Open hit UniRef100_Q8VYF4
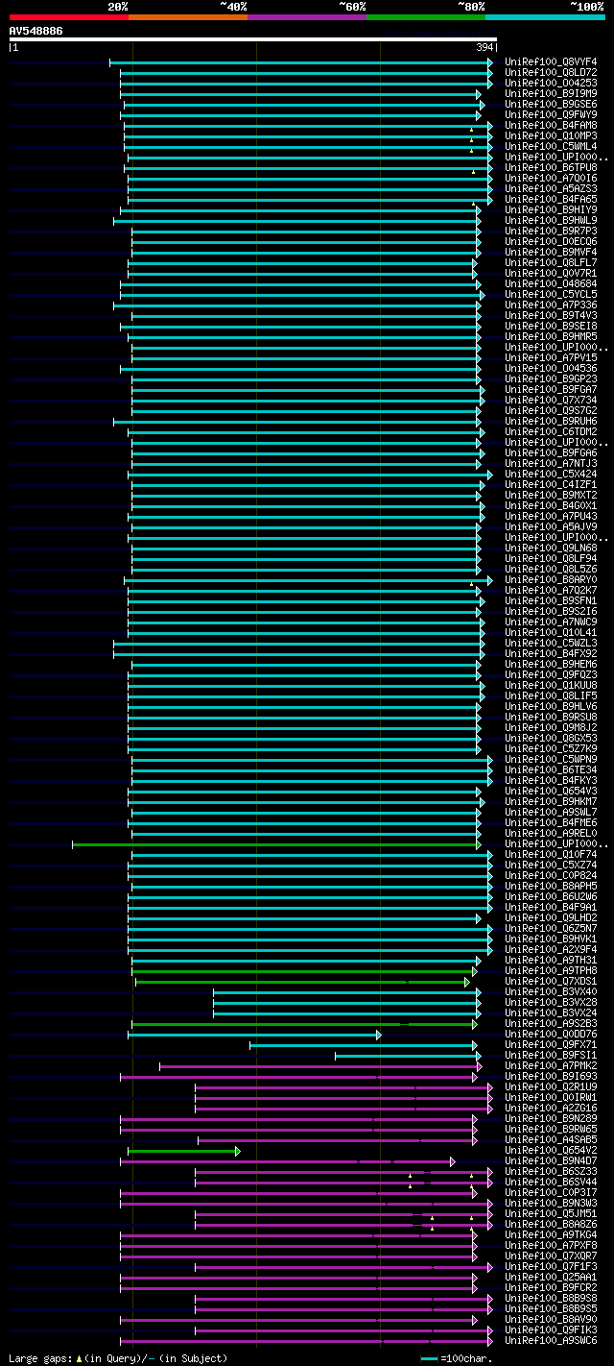614x1366 pixels. [x=551, y=61]
